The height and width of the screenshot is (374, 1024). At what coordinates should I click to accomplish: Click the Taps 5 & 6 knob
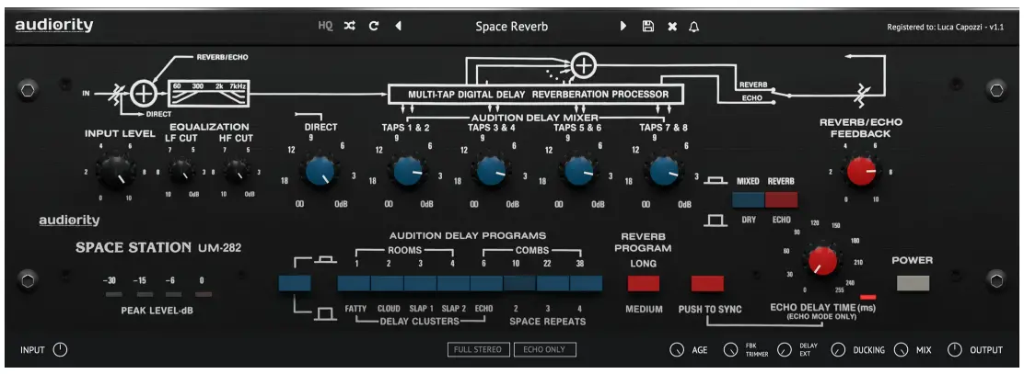point(578,171)
